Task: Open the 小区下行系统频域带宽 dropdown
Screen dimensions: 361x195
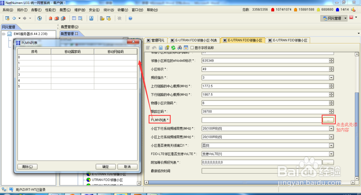Action: [331, 128]
